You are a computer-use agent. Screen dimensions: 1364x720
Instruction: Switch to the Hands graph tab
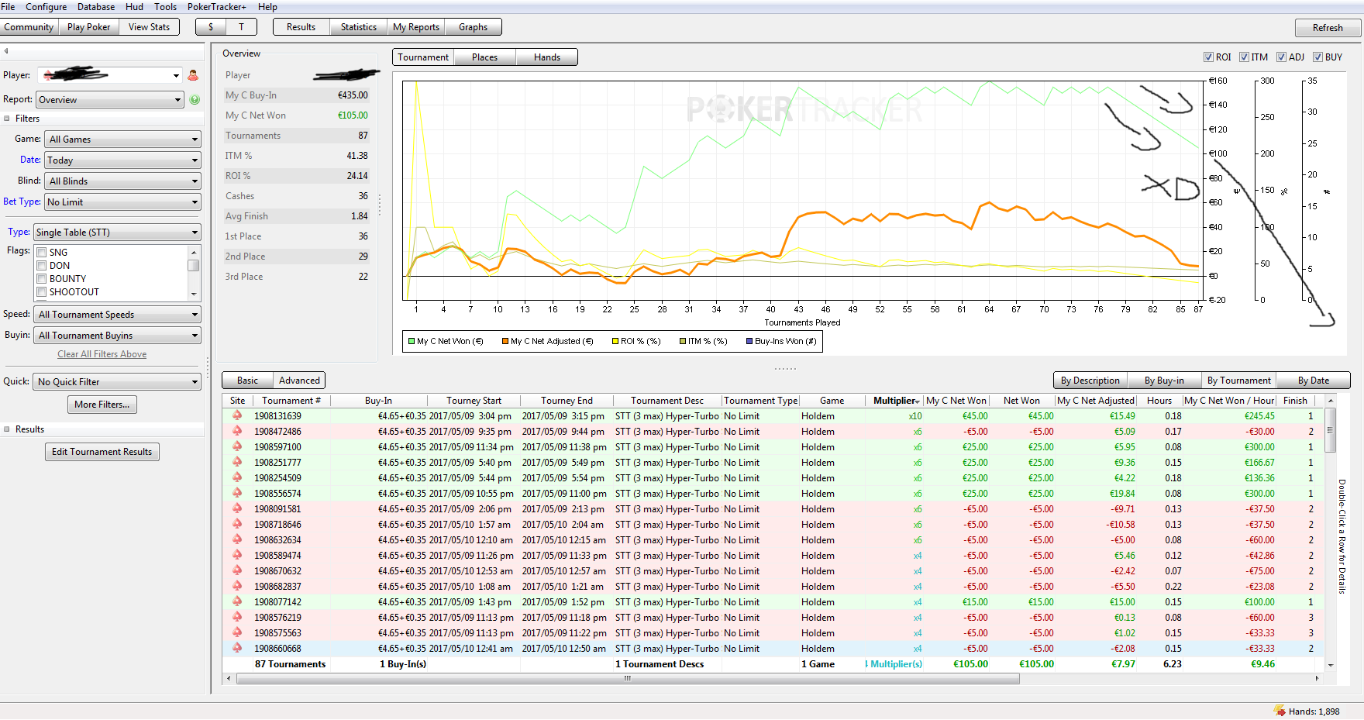[546, 57]
